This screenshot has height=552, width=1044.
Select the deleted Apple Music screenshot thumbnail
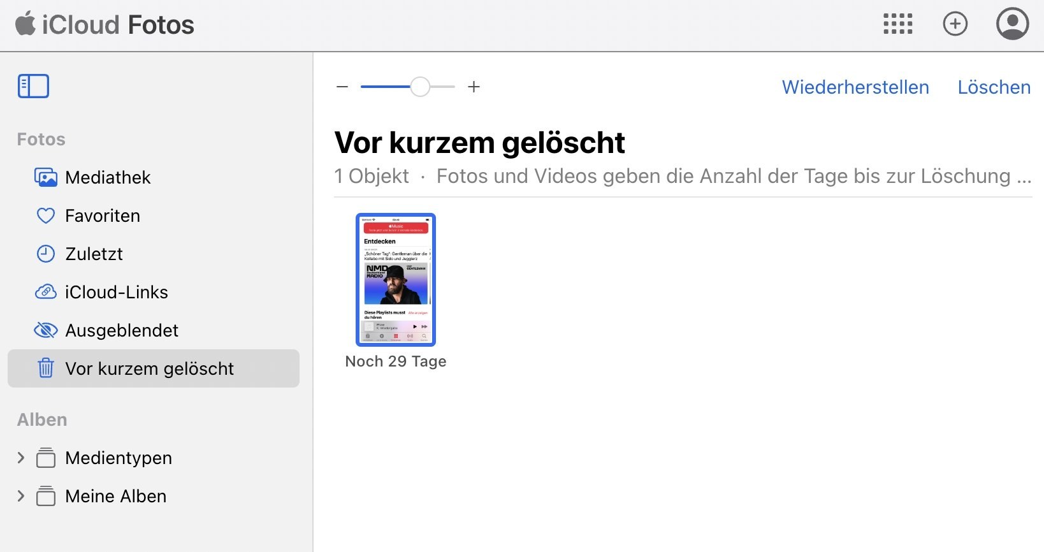tap(396, 280)
